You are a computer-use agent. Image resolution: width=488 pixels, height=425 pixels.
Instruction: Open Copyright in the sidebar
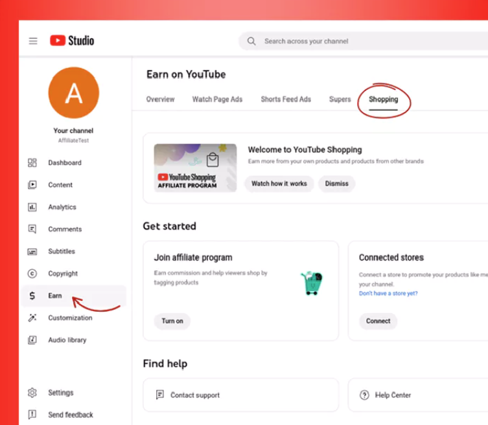tap(74, 274)
